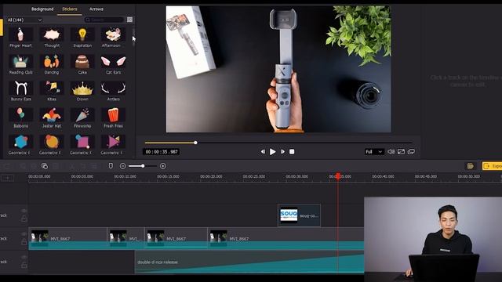Screen dimensions: 502x282
Task: Open the All (144) category dropdown
Action: click(x=24, y=20)
